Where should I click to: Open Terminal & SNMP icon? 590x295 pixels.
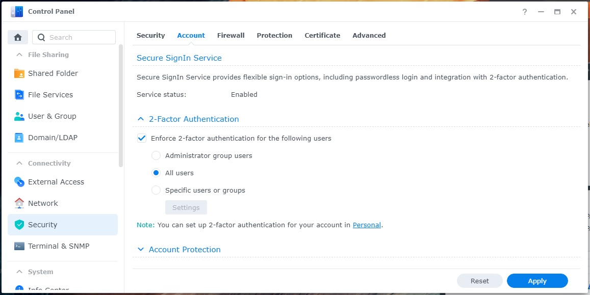click(x=19, y=246)
